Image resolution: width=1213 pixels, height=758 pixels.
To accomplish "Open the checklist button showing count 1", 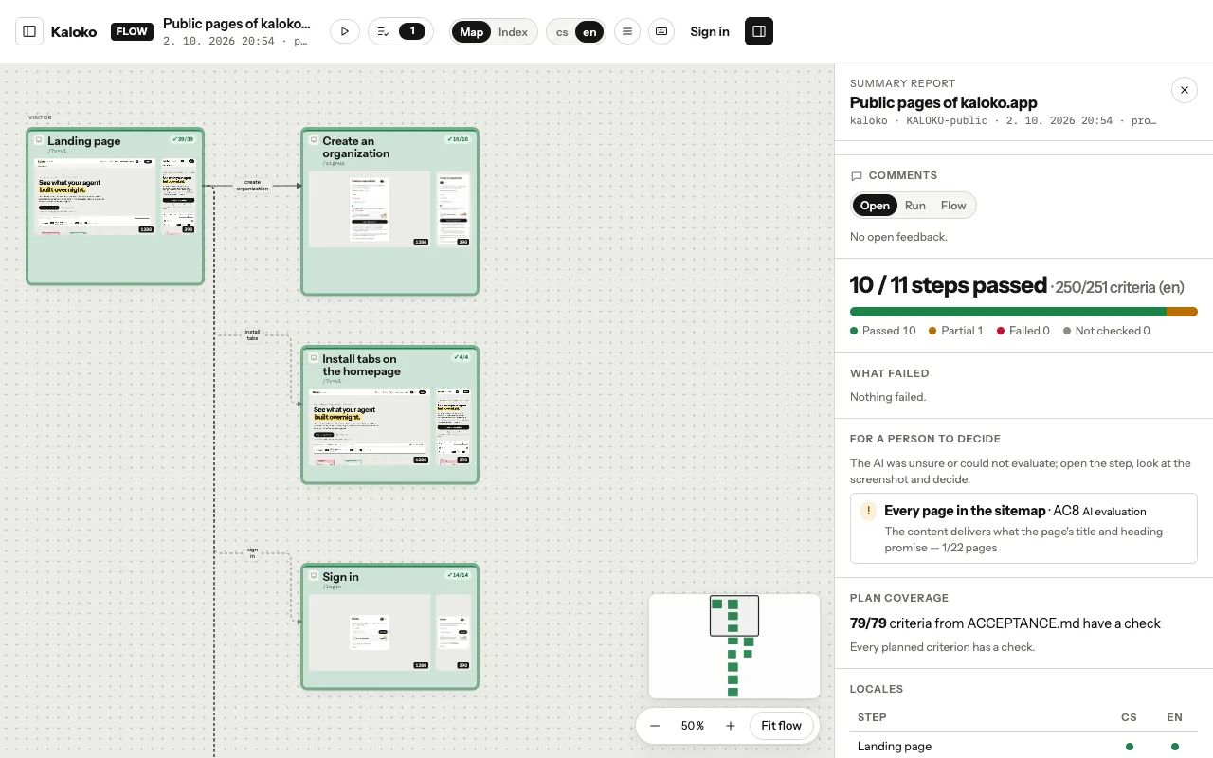I will coord(400,31).
